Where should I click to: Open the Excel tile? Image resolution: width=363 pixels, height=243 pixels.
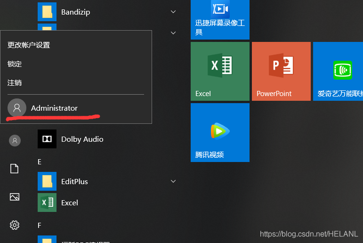pyautogui.click(x=220, y=72)
